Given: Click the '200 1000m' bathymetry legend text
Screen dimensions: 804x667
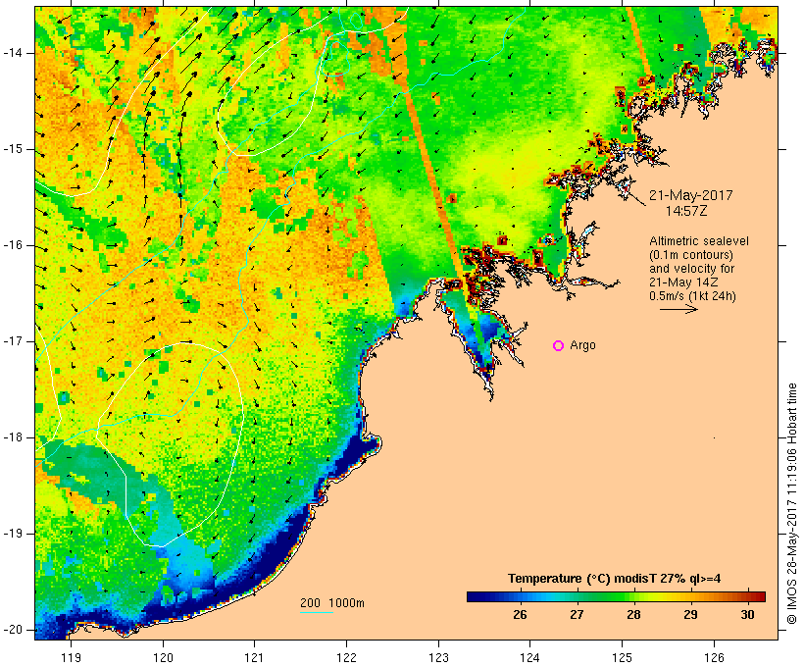Looking at the screenshot, I should (332, 603).
